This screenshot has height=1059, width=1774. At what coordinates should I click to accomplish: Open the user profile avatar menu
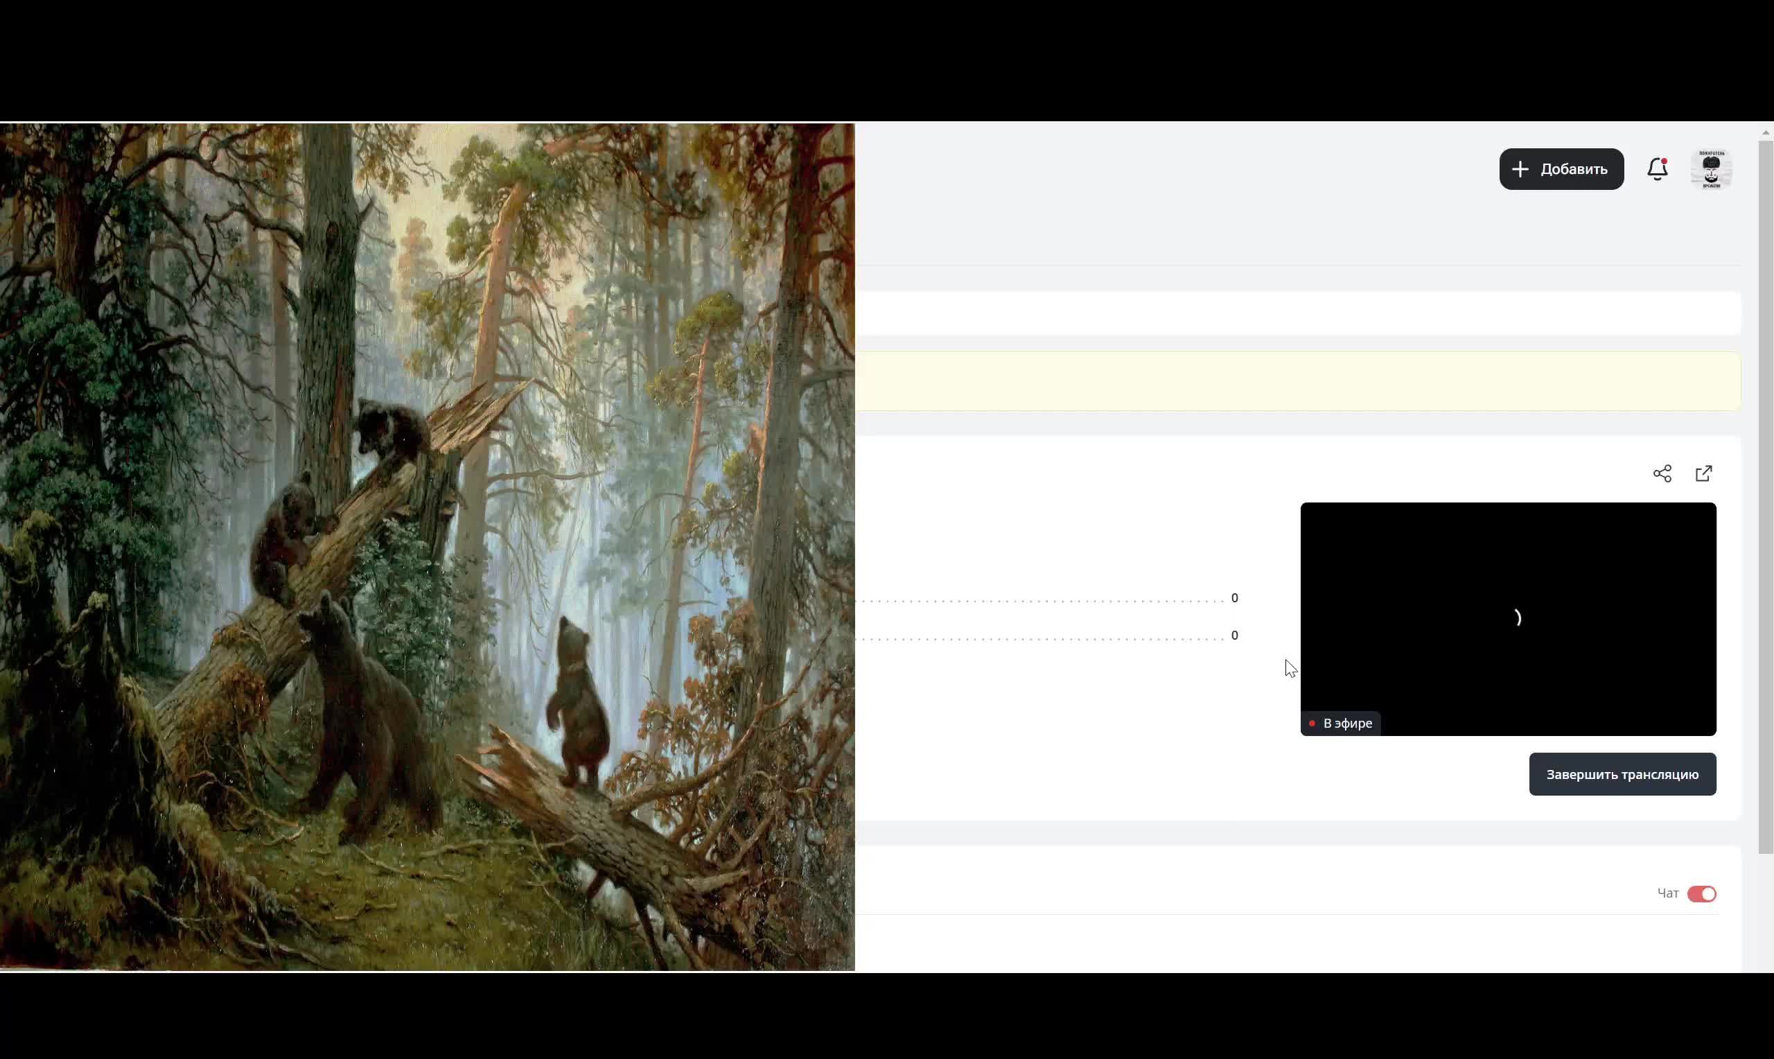(x=1710, y=170)
